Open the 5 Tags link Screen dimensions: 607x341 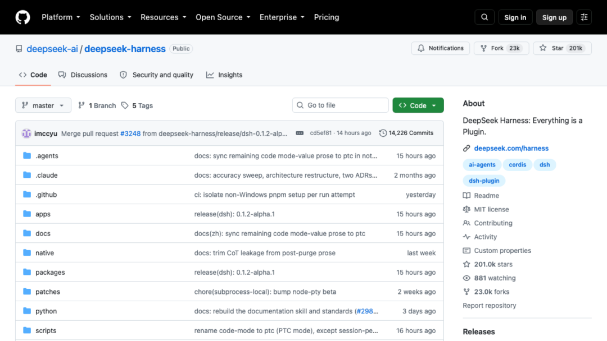(137, 105)
